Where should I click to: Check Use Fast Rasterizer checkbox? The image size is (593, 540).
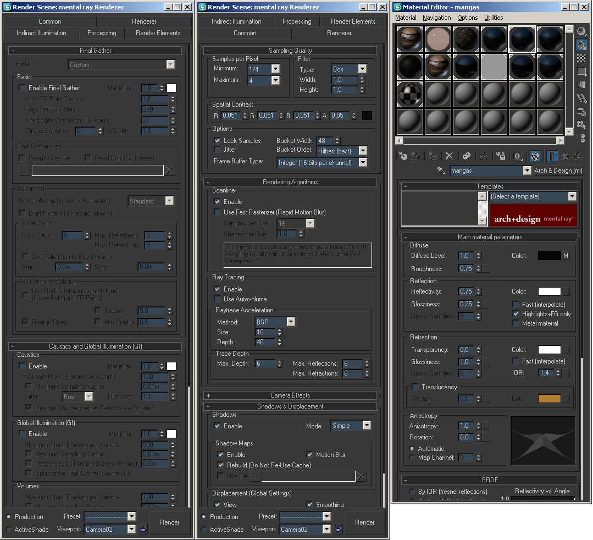pos(218,212)
